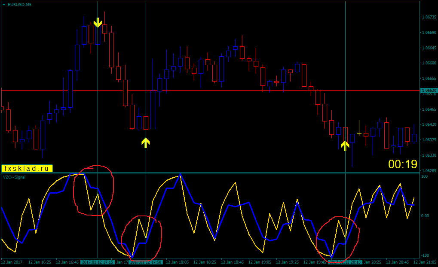438x267 pixels.
Task: Click the fxsklad.ru yellow label
Action: [x=27, y=169]
